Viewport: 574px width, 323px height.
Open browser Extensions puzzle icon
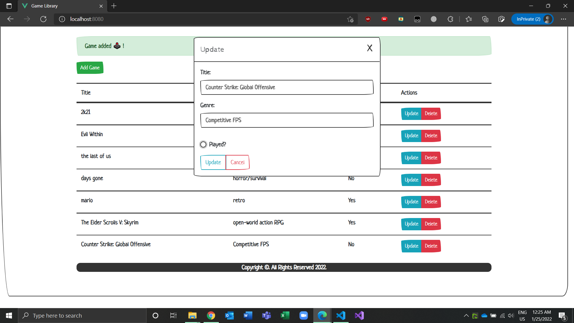450,19
